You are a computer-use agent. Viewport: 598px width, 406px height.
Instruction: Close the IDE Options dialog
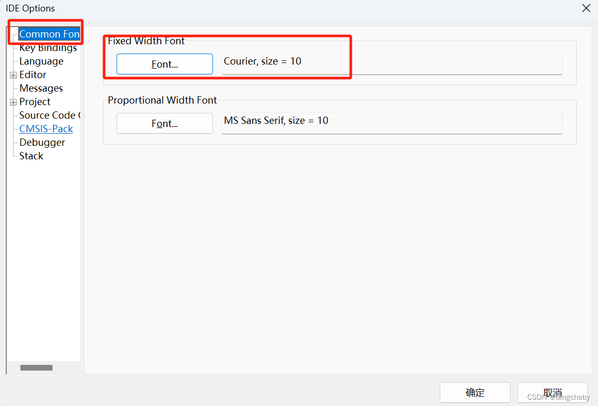586,8
